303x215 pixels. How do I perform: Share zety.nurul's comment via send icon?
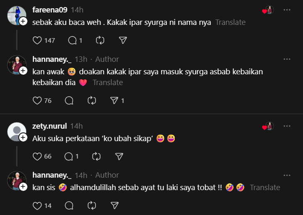tap(119, 156)
